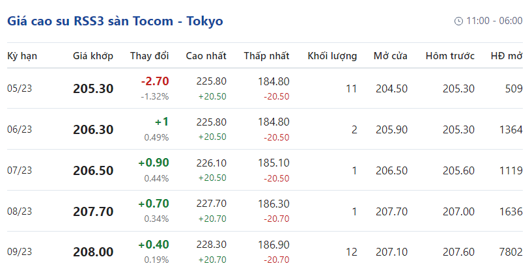Click the 7802 open interest value
This screenshot has width=530, height=270.
coord(509,252)
